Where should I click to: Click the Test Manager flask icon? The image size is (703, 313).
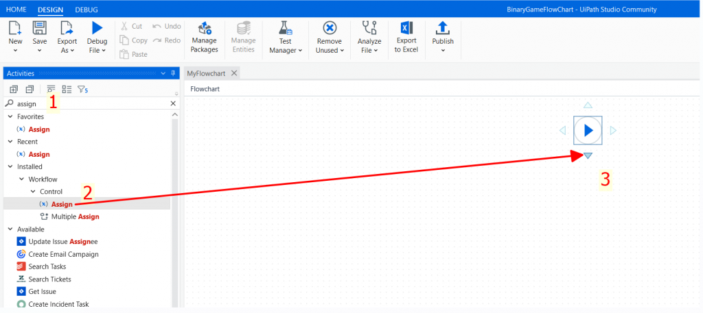tap(285, 28)
